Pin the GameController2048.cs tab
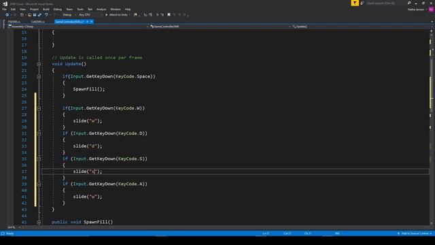This screenshot has height=245, width=435. 87,22
